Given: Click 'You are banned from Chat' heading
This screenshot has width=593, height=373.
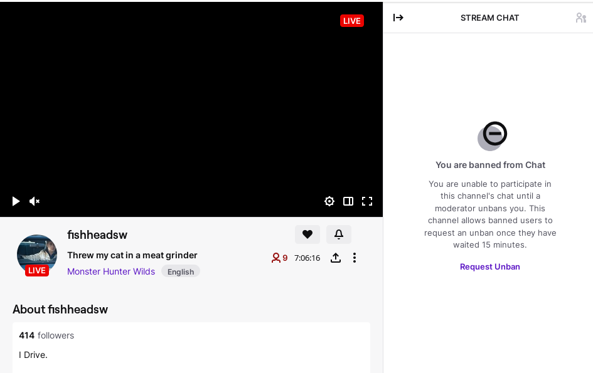Looking at the screenshot, I should pos(490,165).
